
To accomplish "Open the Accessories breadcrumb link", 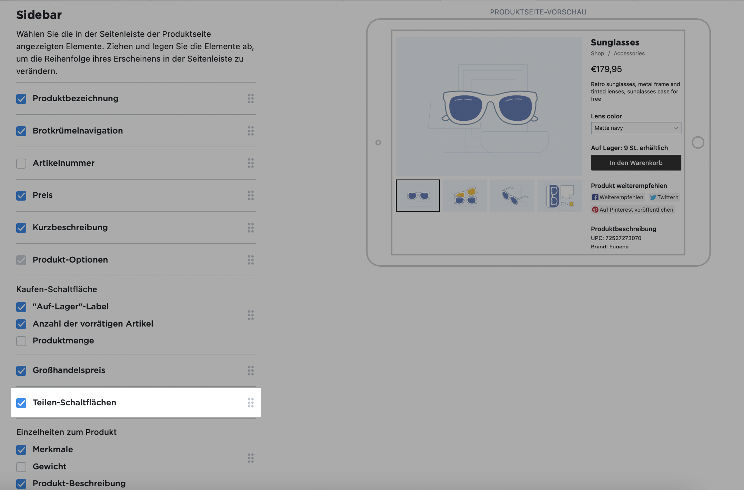I will (x=630, y=53).
